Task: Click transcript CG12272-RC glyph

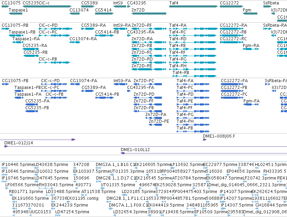Action: [x=231, y=42]
